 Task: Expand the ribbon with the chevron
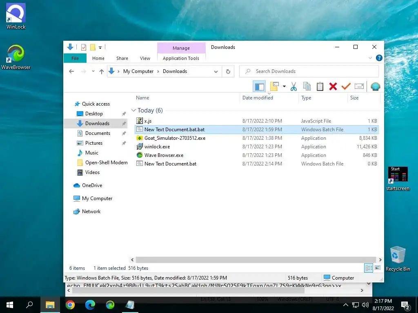(x=370, y=58)
